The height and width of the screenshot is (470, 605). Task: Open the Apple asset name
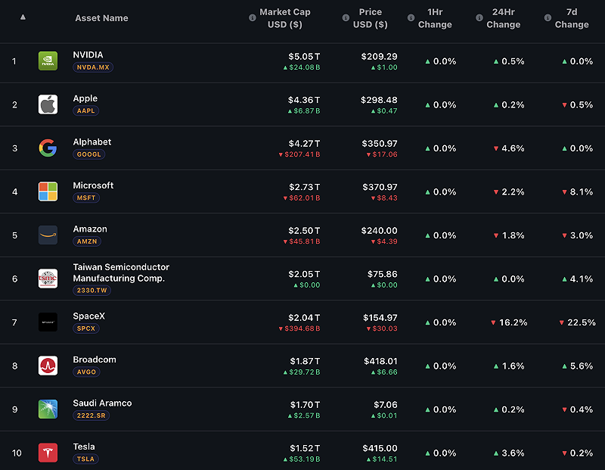85,98
